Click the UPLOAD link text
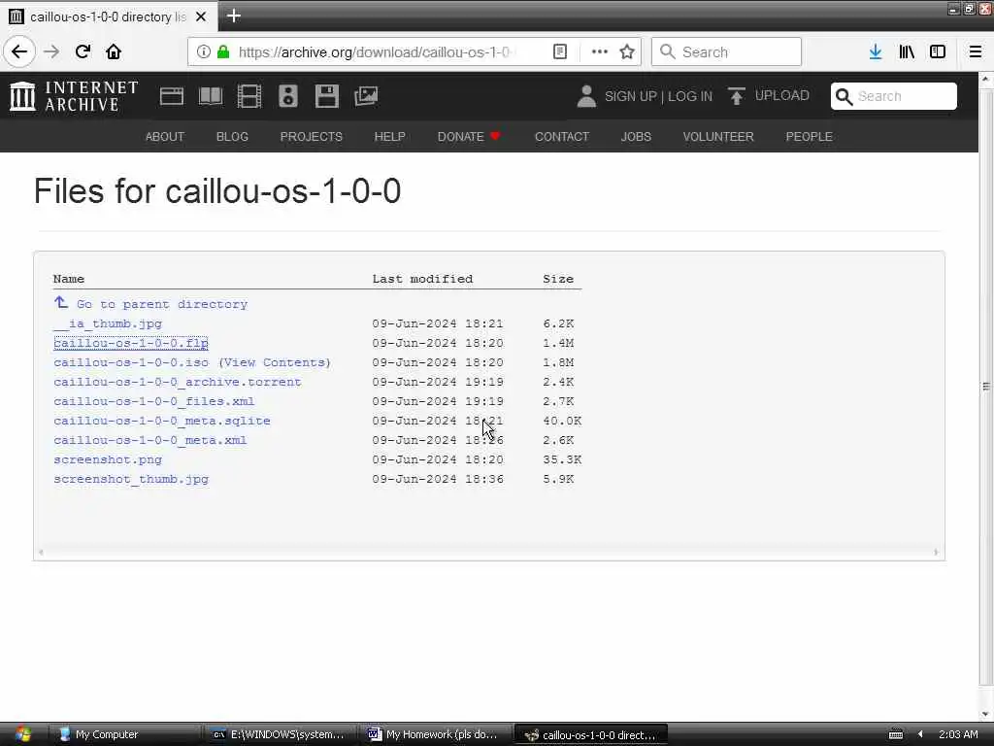The image size is (994, 746). (781, 96)
